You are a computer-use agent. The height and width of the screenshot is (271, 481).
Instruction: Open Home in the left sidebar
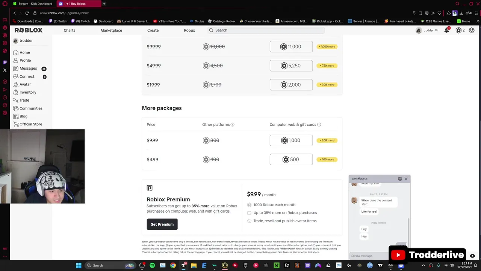click(x=21, y=52)
